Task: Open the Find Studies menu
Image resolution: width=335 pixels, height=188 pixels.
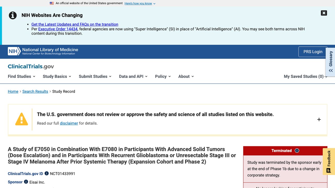Action: tap(21, 76)
